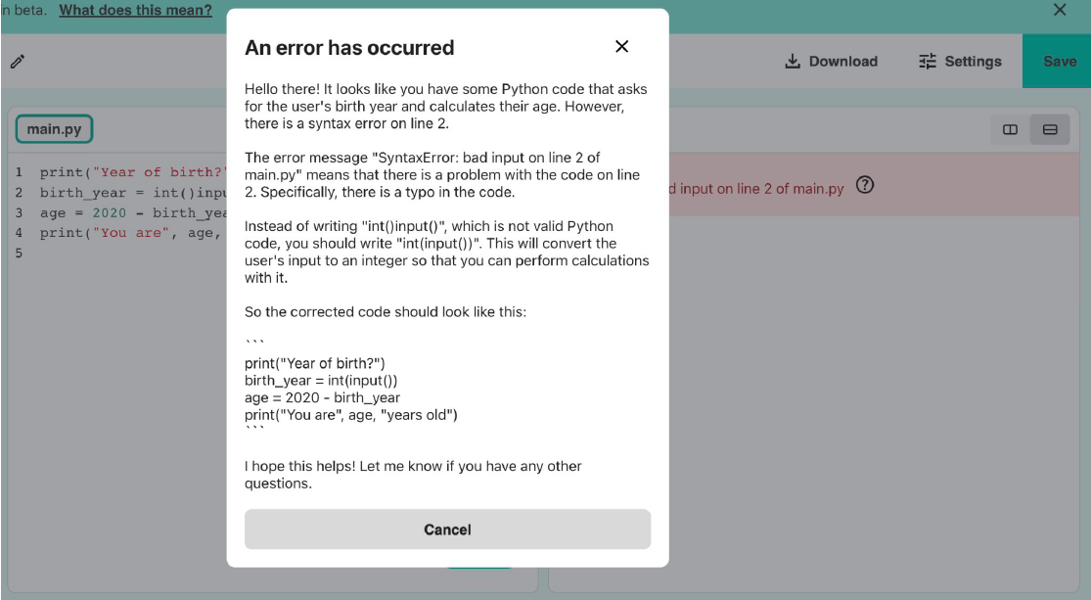Click the Download text label
Viewport: 1091px width, 600px height.
click(843, 61)
